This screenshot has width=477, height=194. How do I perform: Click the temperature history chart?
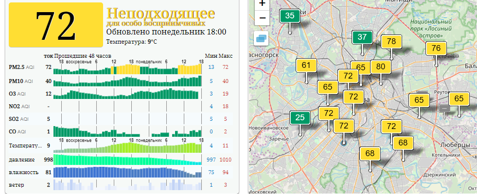coord(127,147)
